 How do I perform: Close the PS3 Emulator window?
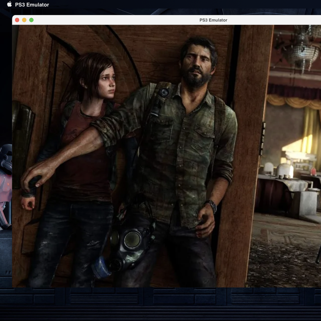click(17, 20)
